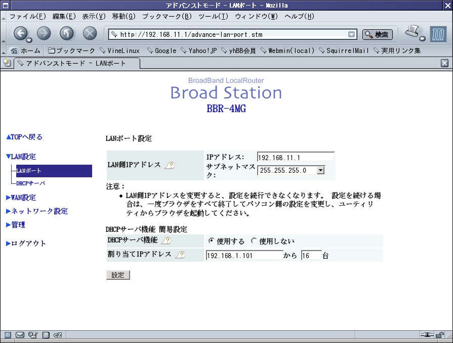Expand the WAN設定 menu section

point(21,198)
